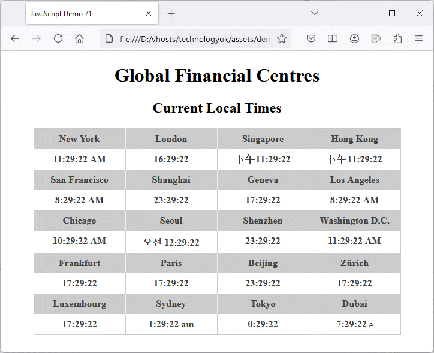Viewport: 434px width, 353px height.
Task: Click the Zürich header cell
Action: [355, 263]
